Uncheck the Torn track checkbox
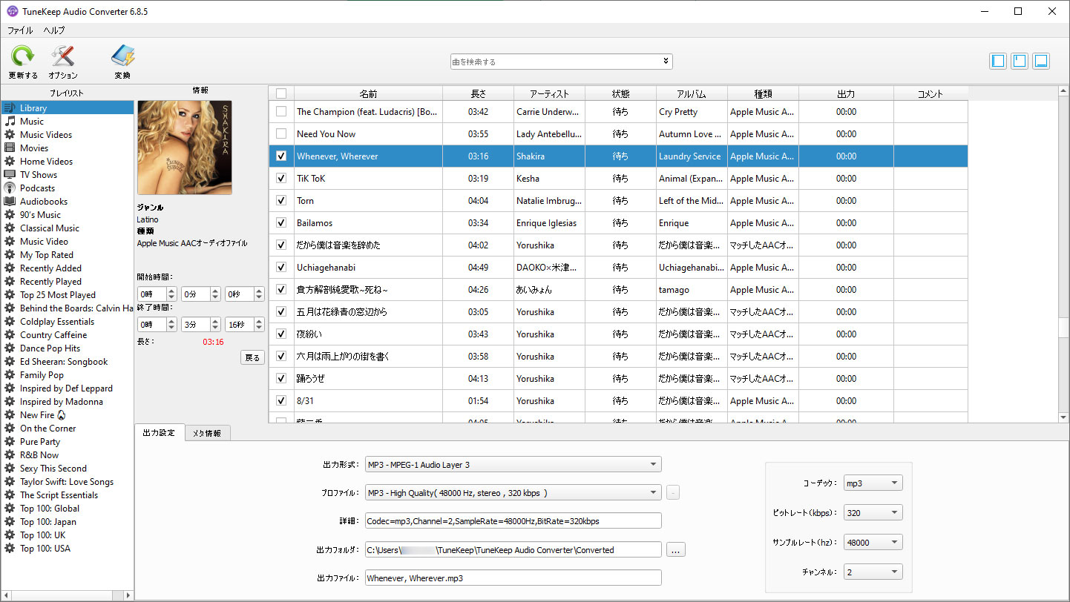 pos(280,201)
